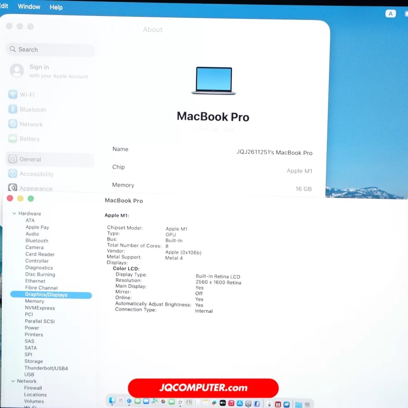The height and width of the screenshot is (408, 408).
Task: Collapse the Network section disclosure triangle
Action: point(13,381)
